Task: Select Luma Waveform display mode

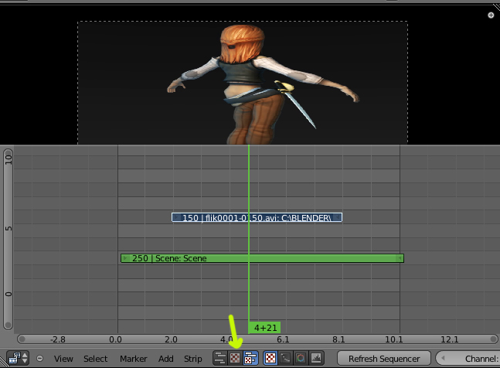Action: [x=285, y=358]
